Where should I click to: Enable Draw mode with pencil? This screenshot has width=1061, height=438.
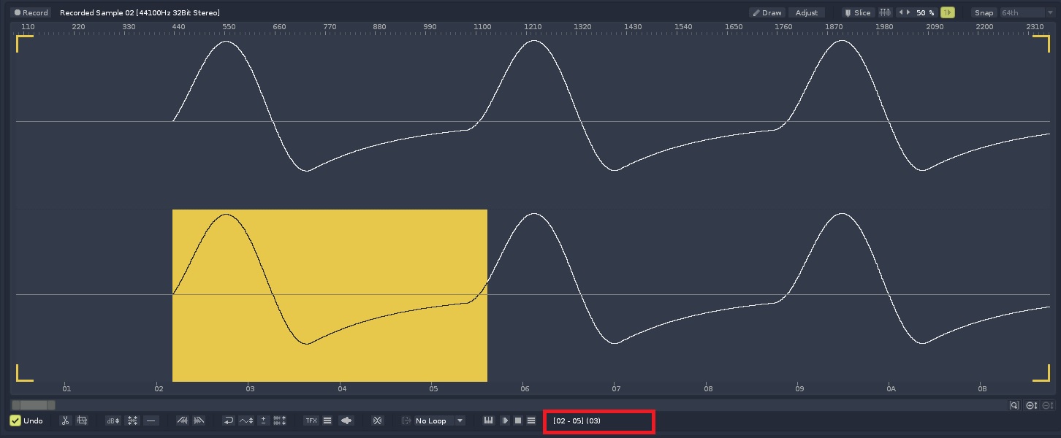click(767, 12)
